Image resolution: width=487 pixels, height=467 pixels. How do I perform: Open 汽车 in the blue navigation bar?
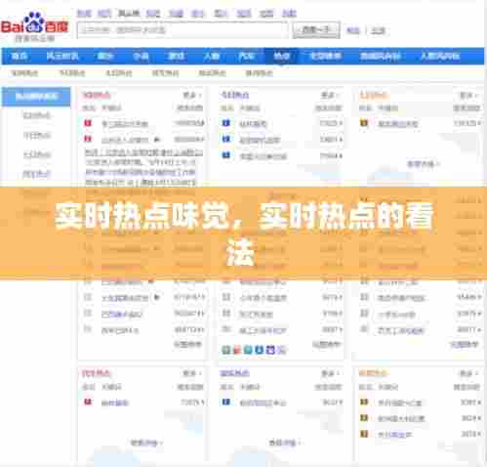coord(246,57)
